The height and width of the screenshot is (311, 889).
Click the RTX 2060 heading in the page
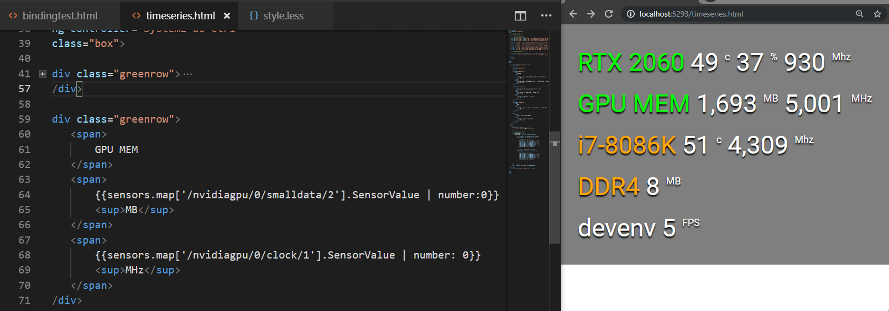pos(631,62)
